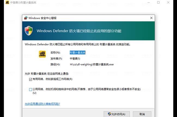Viewport: 177px width, 117px height.
Task: Click the 发布者(P): label
Action: pos(56,59)
